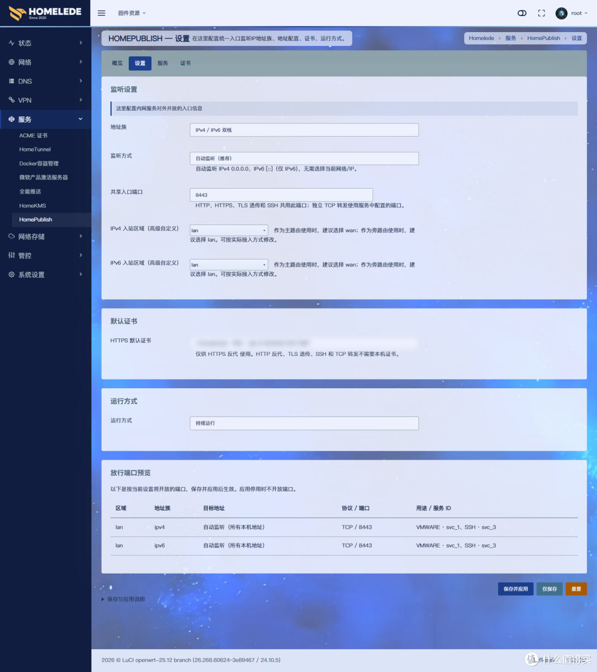Click the 服务 cube icon in sidebar
This screenshot has width=597, height=672.
[12, 119]
